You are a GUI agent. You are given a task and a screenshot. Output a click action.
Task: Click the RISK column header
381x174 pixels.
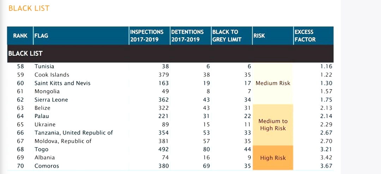coord(259,36)
